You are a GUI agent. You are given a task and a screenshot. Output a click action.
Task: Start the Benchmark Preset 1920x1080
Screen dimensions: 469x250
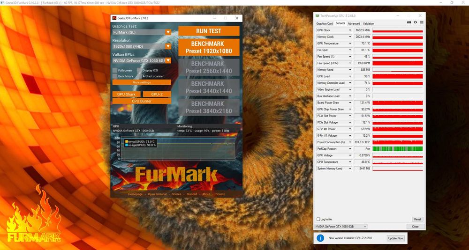(209, 47)
